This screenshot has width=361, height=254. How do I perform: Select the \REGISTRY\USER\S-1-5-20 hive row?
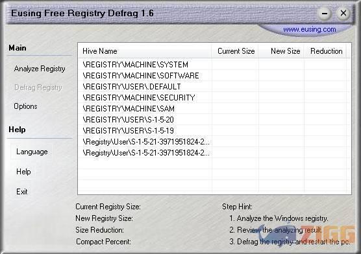point(214,120)
